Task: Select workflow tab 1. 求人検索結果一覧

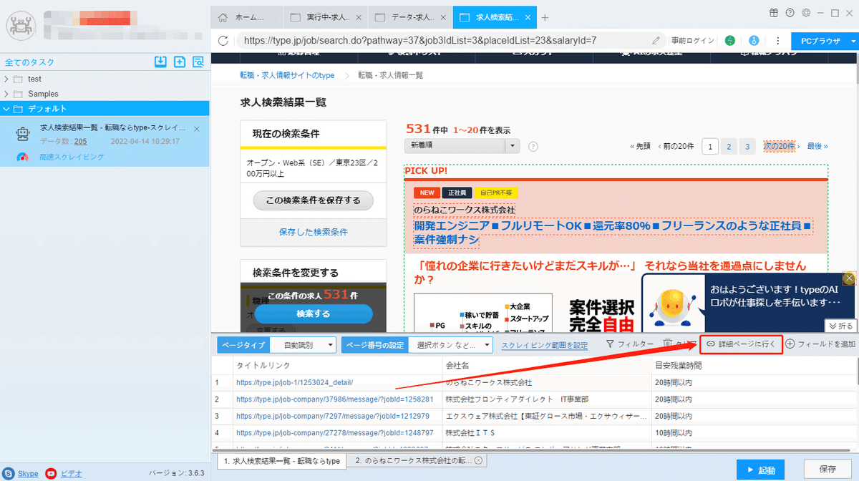Action: click(x=281, y=461)
